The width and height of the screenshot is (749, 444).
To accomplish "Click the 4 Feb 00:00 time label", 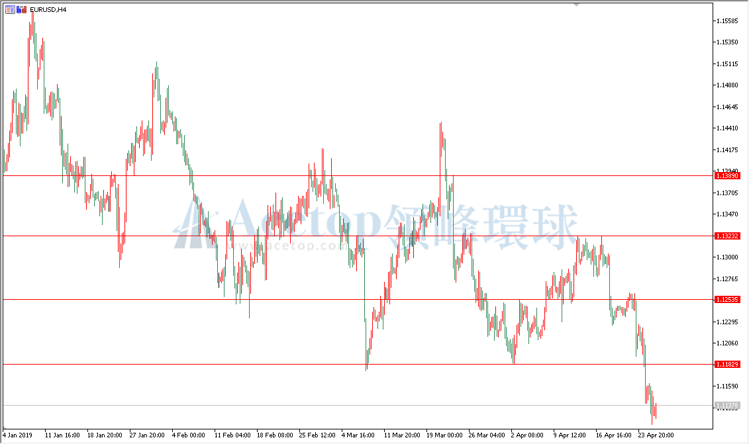I will pos(188,435).
